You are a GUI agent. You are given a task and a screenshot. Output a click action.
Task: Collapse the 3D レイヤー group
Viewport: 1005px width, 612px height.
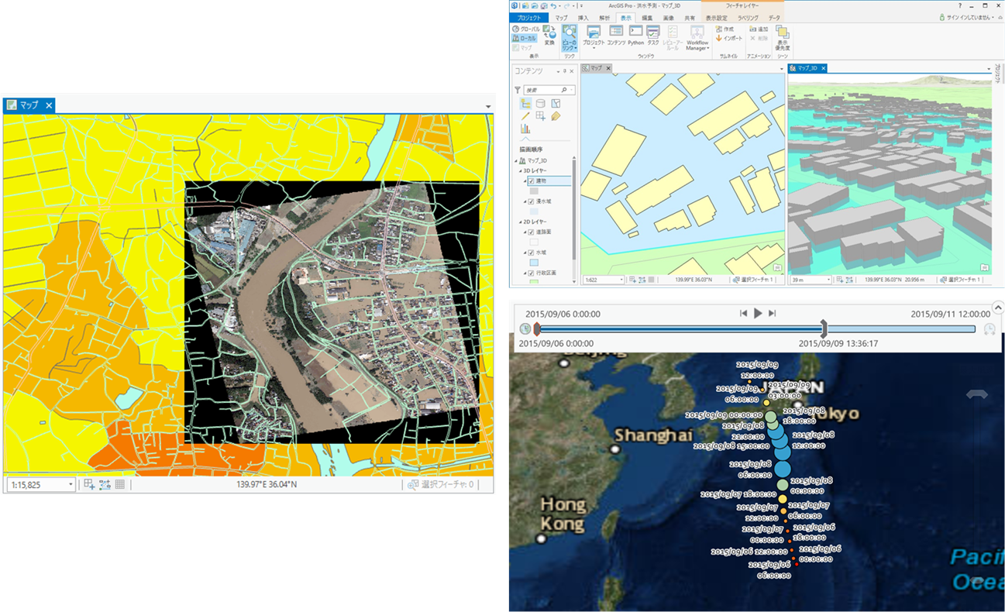coord(519,169)
